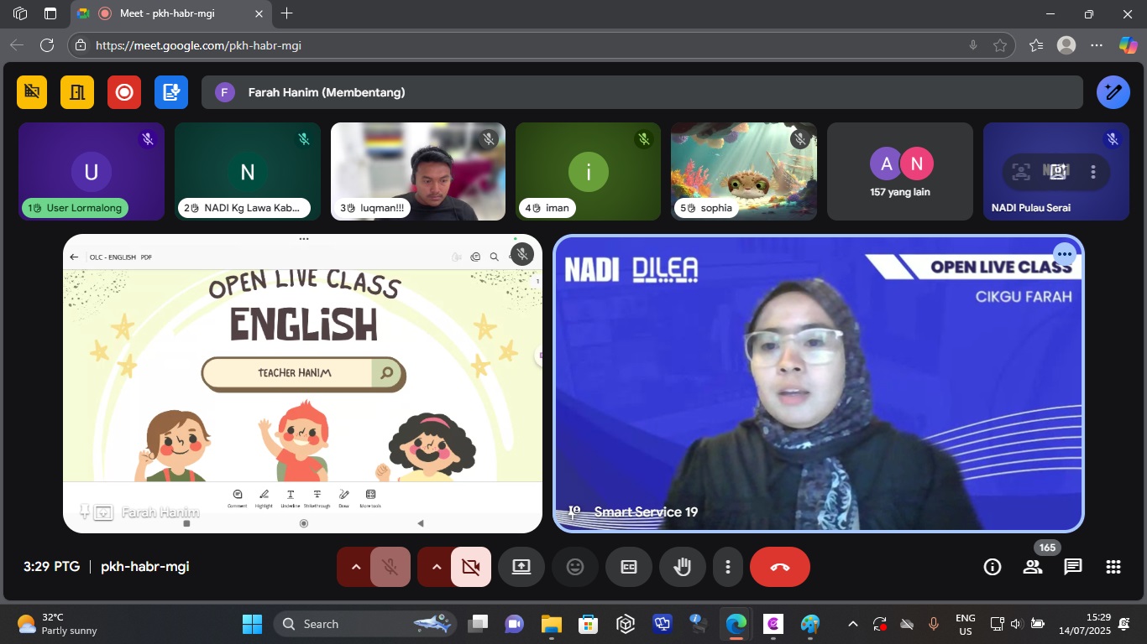Image resolution: width=1147 pixels, height=644 pixels.
Task: Click the Gemini pencil sparkle button
Action: [1113, 92]
